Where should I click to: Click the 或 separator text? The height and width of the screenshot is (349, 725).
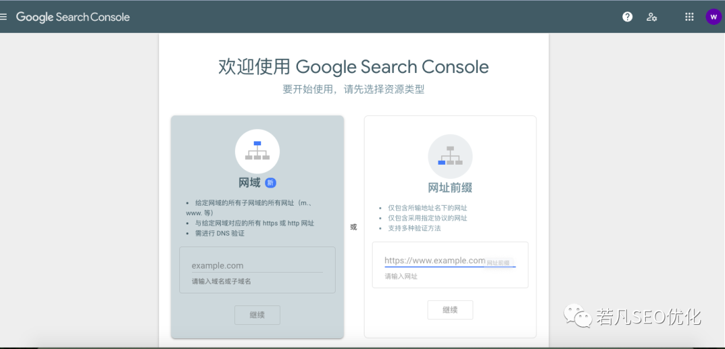[x=354, y=227]
